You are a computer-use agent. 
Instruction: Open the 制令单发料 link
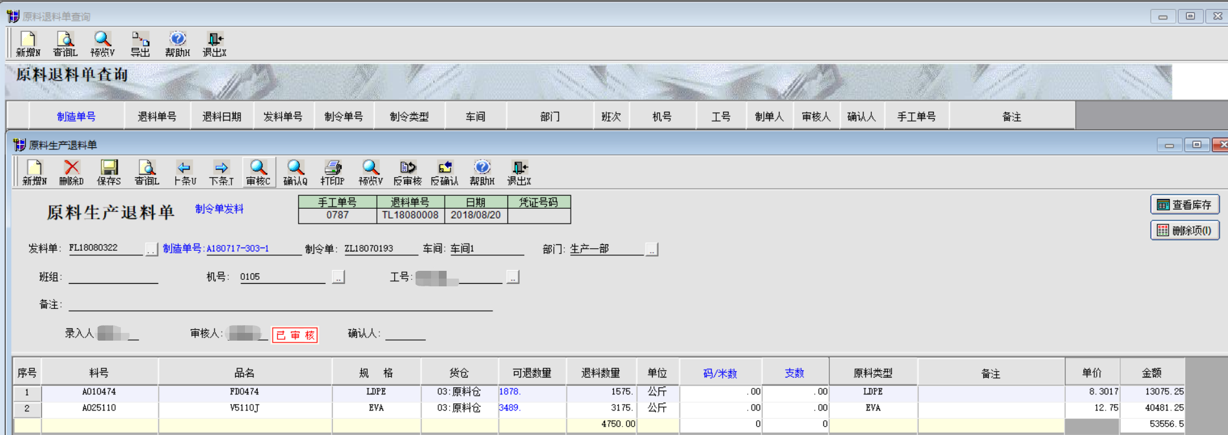[x=219, y=209]
